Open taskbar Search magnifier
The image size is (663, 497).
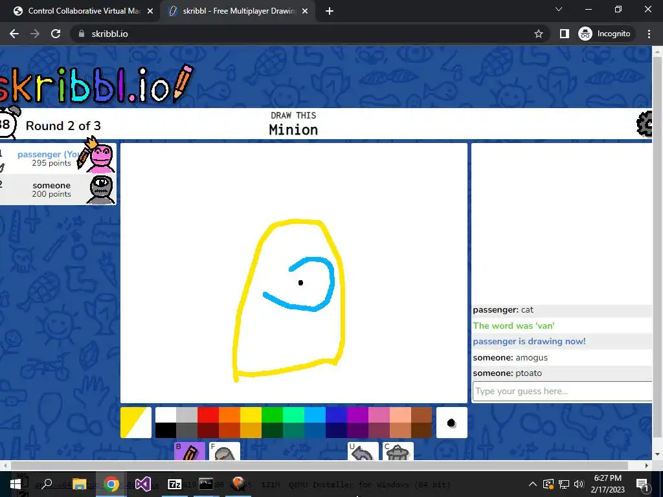pos(47,484)
